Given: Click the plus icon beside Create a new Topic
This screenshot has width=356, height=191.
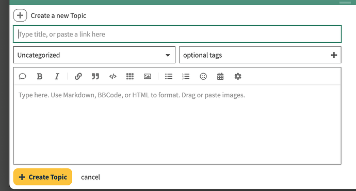Looking at the screenshot, I should 20,15.
